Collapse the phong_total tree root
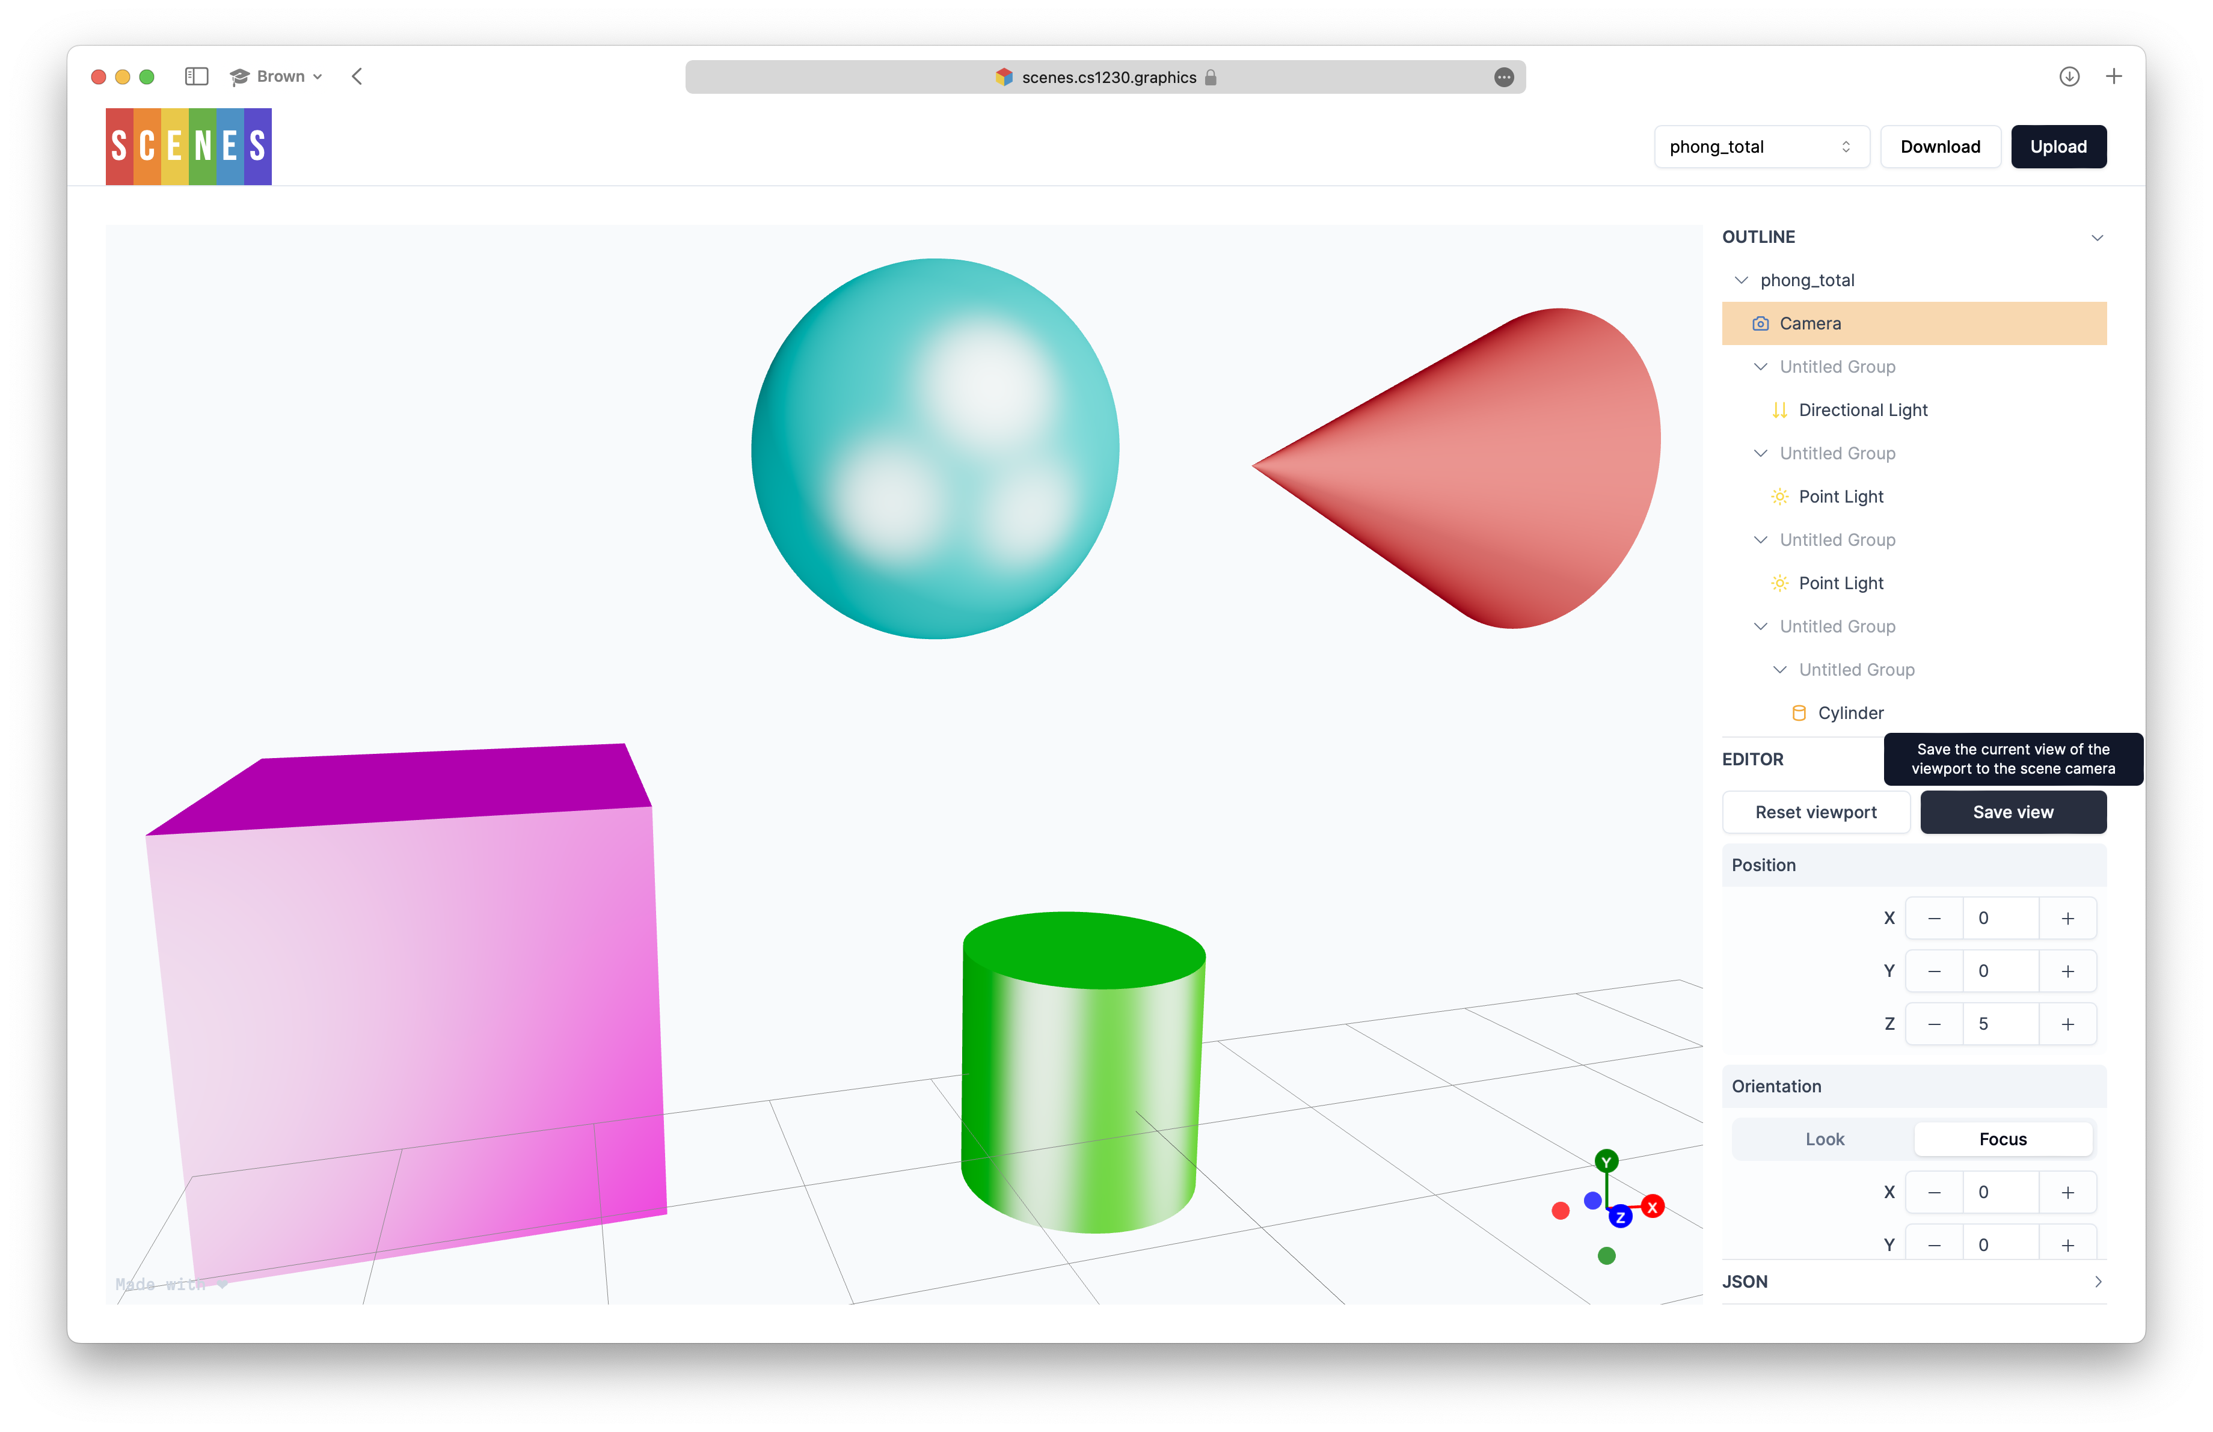The width and height of the screenshot is (2213, 1432). 1741,280
